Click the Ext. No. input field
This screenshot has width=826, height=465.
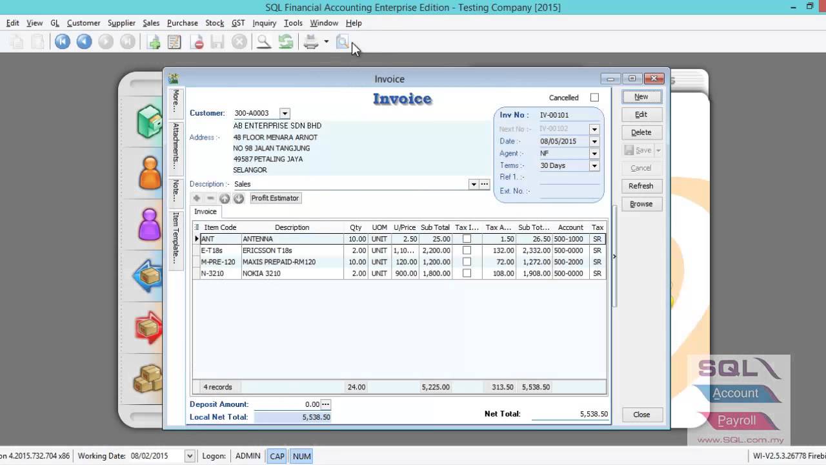[569, 191]
